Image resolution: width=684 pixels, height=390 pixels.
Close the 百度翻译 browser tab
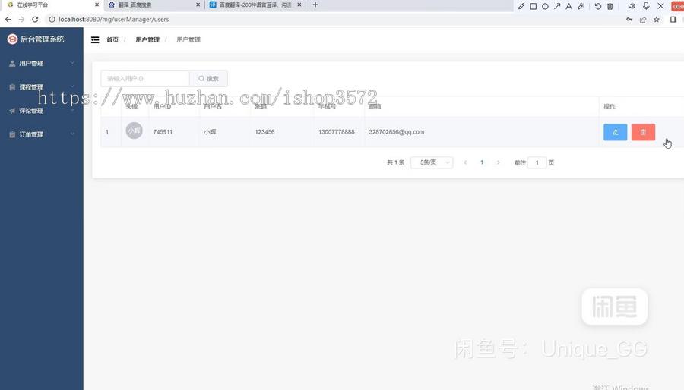(299, 5)
